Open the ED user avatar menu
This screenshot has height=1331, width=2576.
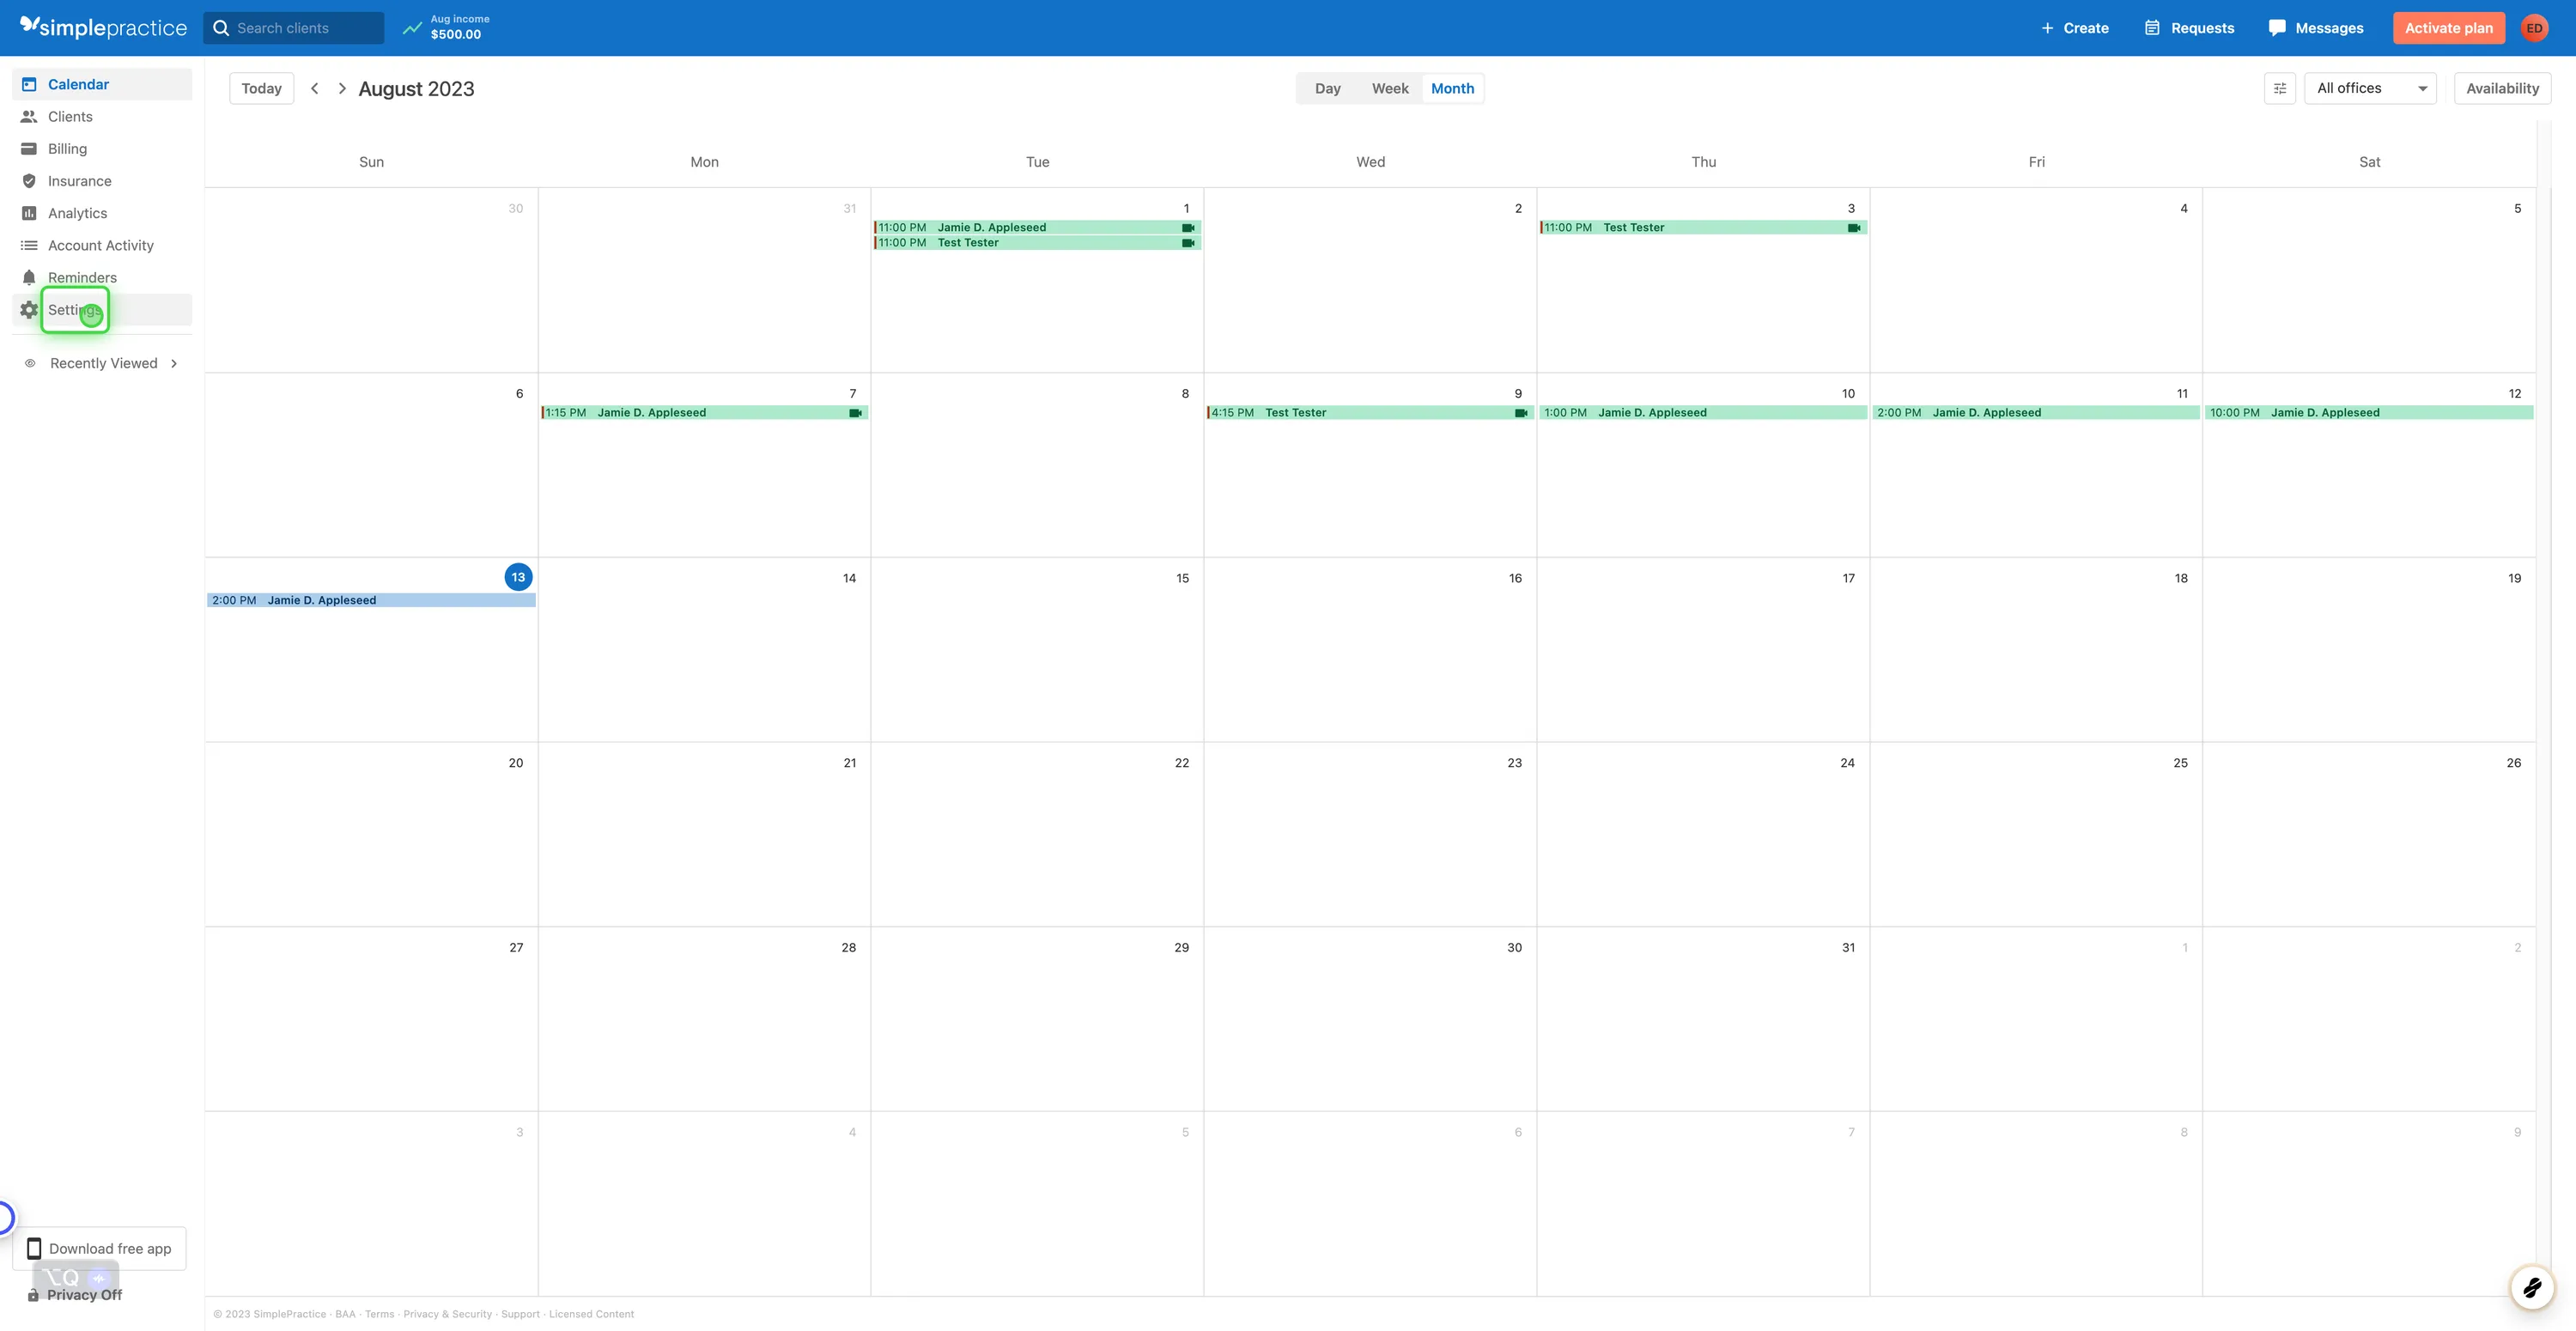pyautogui.click(x=2533, y=28)
